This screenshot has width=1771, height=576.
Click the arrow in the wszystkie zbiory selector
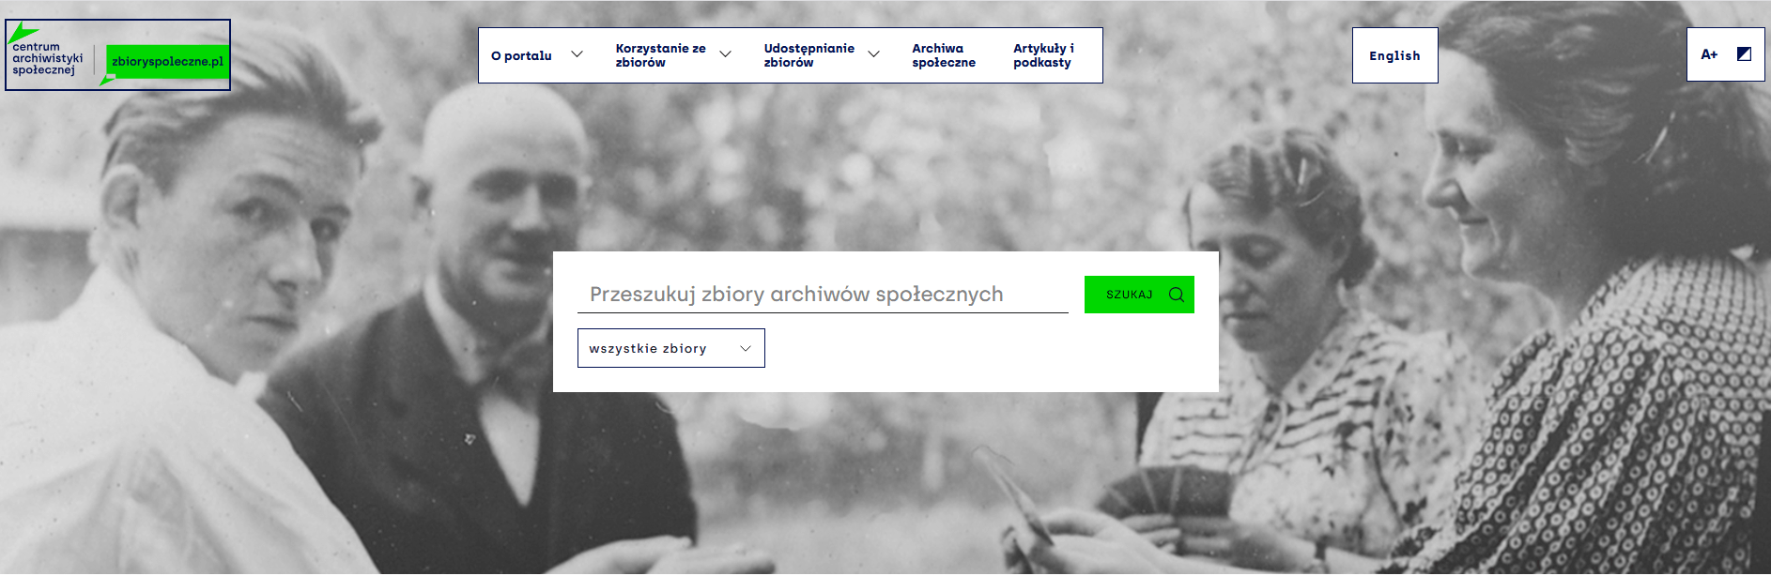(746, 349)
